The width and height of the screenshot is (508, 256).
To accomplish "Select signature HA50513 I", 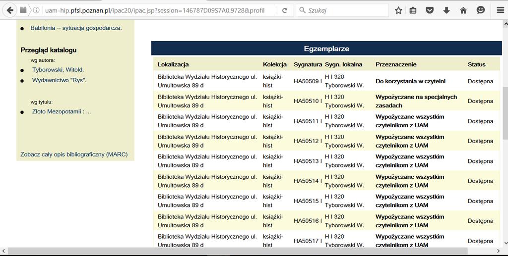I will (x=308, y=161).
